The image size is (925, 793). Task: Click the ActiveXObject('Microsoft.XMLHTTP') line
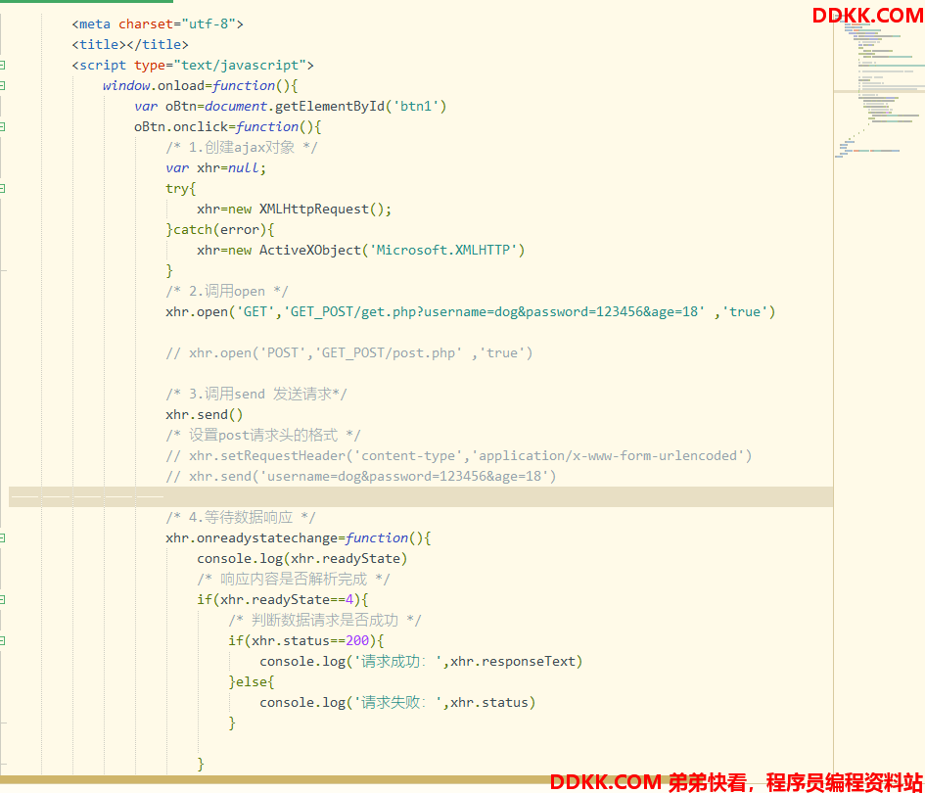click(x=360, y=251)
